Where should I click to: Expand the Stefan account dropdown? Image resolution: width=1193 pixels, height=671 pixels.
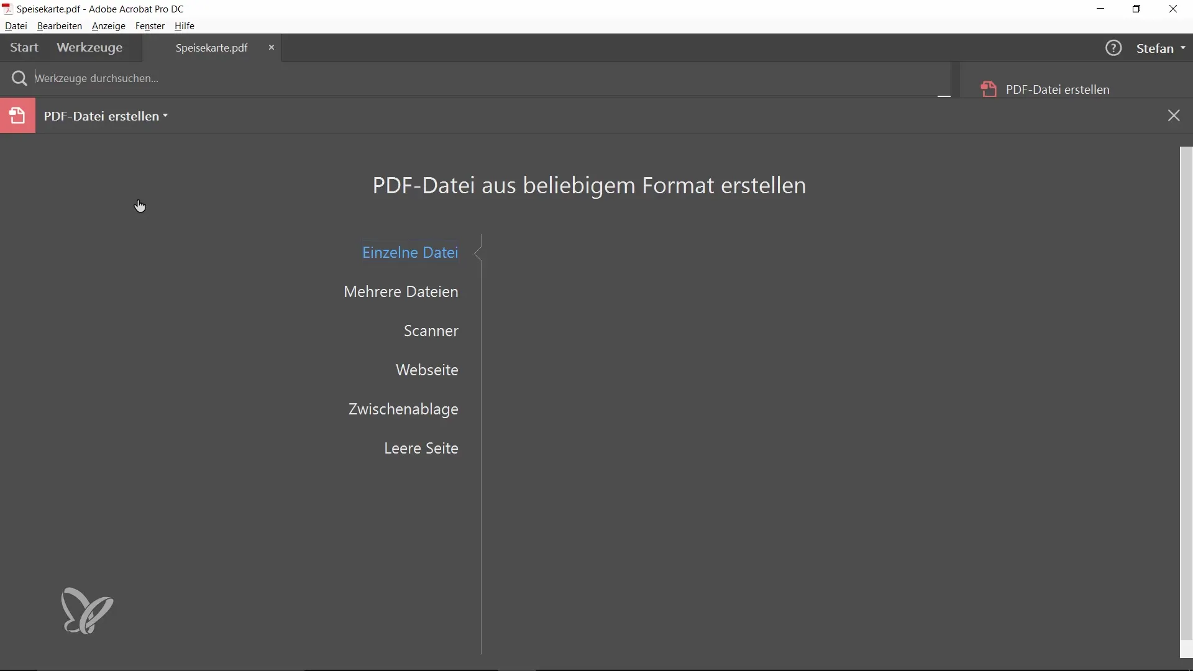pos(1161,48)
